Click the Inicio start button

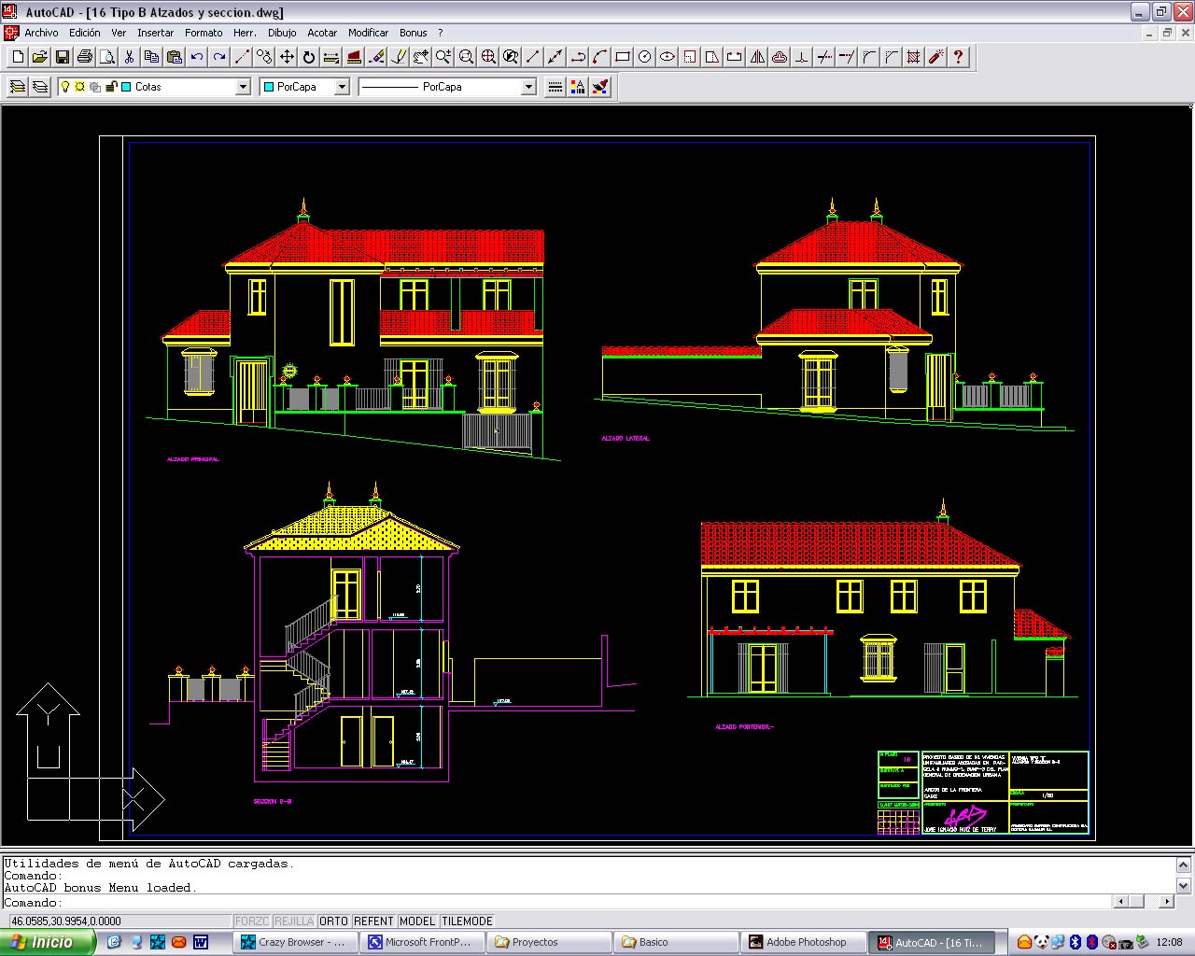click(x=47, y=942)
